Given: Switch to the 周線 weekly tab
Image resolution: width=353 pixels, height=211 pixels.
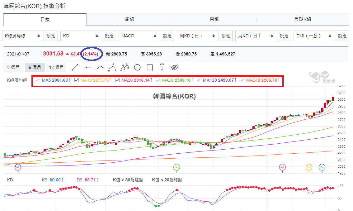Looking at the screenshot, I should [129, 19].
